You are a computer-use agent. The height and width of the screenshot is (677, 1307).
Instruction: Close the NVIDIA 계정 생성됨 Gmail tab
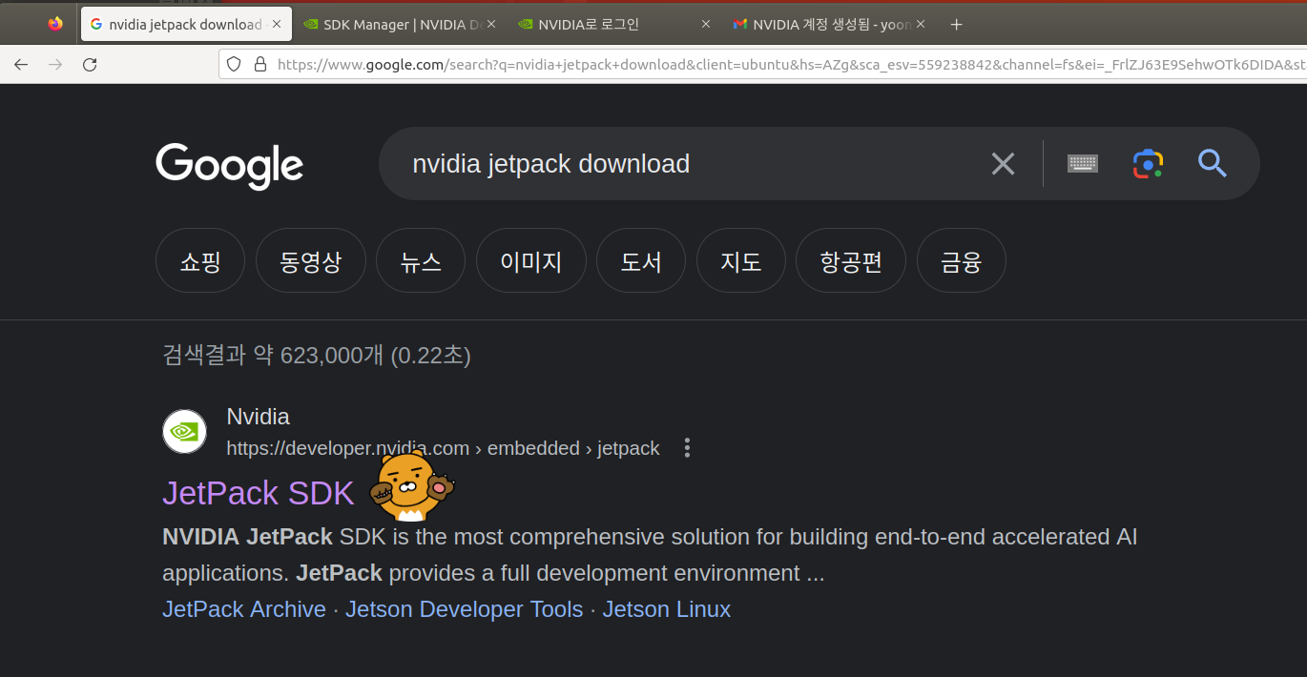(x=921, y=25)
